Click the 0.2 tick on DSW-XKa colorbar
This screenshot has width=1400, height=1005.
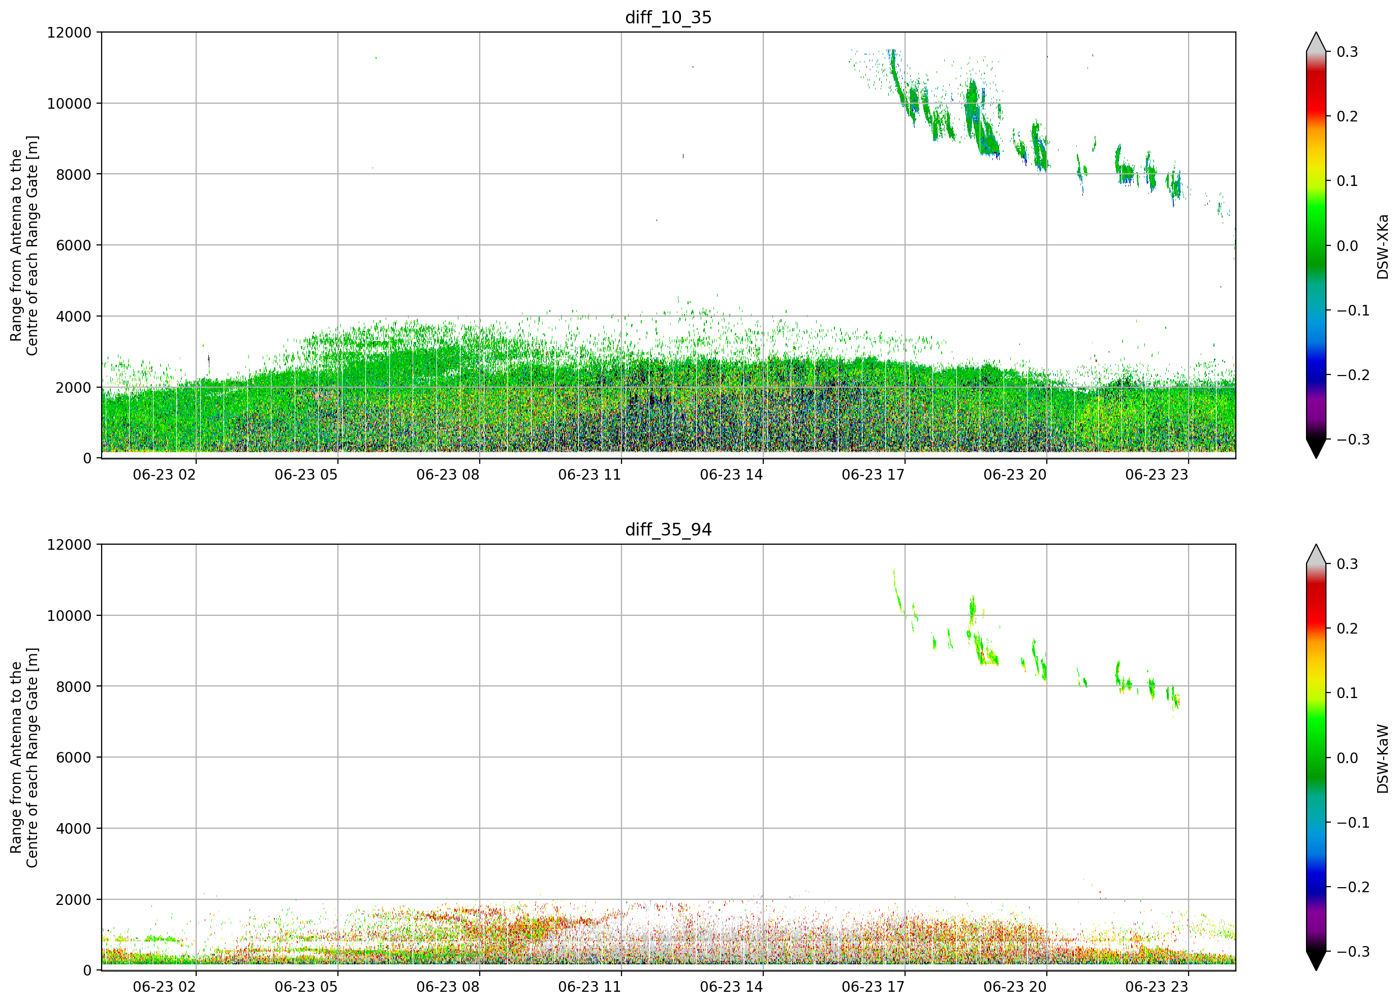coord(1348,117)
